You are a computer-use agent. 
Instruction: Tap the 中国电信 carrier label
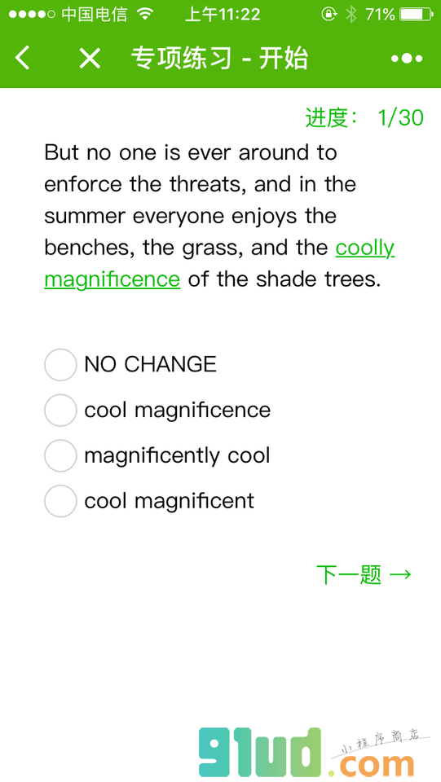point(95,15)
